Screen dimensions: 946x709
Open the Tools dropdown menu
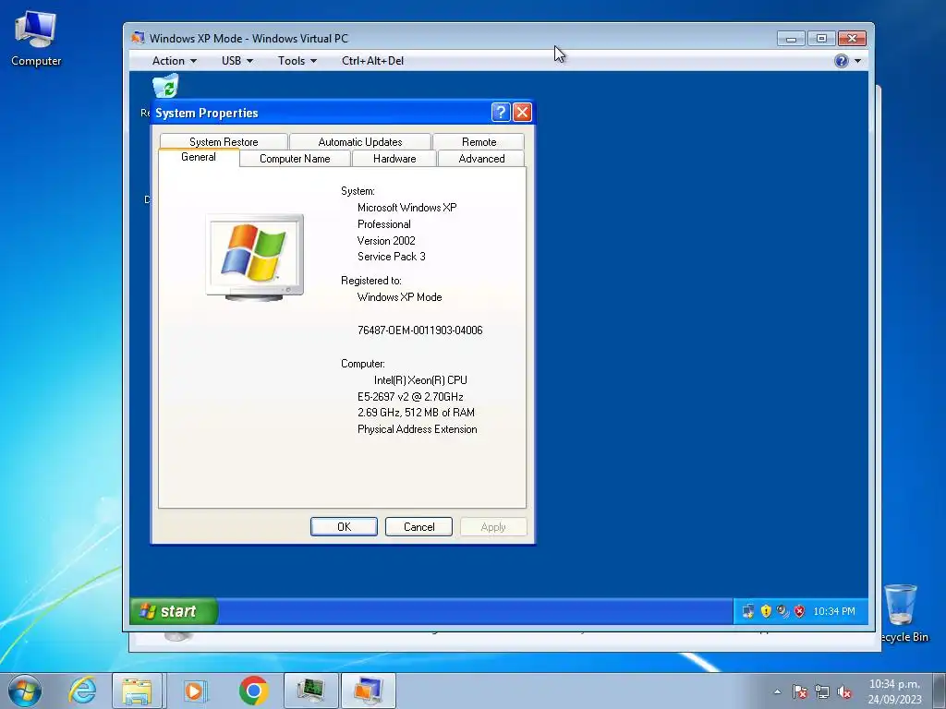pos(297,60)
